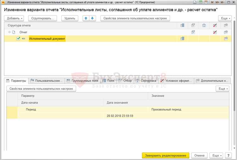Open the Группируемые поля tab
This screenshot has height=160, width=237.
click(83, 81)
